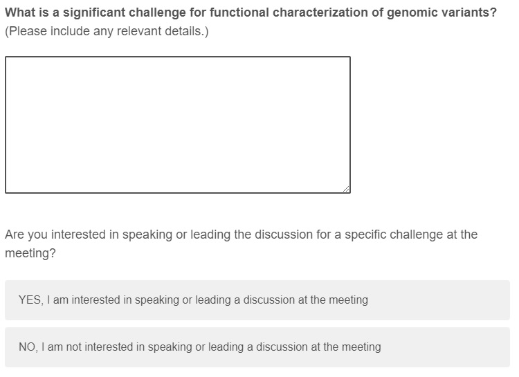Viewport: 519px width, 377px height.
Task: Choose 'NO, I am not interested in speaking'
Action: (199, 347)
